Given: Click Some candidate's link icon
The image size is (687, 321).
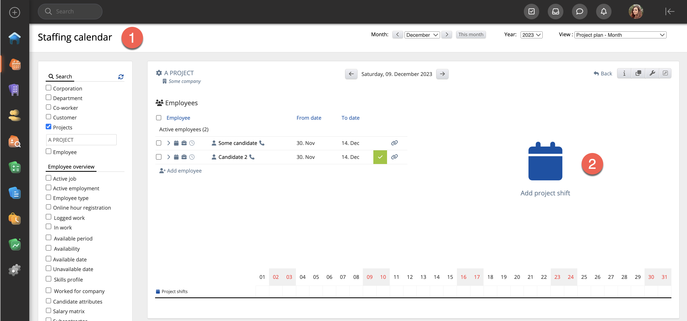Looking at the screenshot, I should [394, 143].
